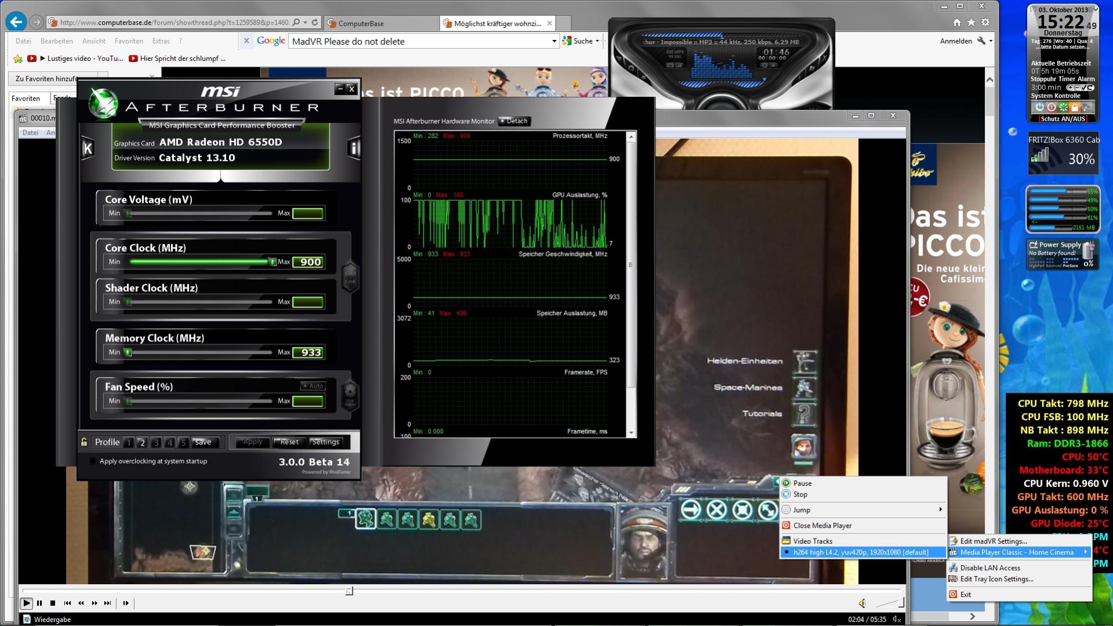Viewport: 1113px width, 626px height.
Task: Click the rewind button in the media player
Action: point(81,603)
